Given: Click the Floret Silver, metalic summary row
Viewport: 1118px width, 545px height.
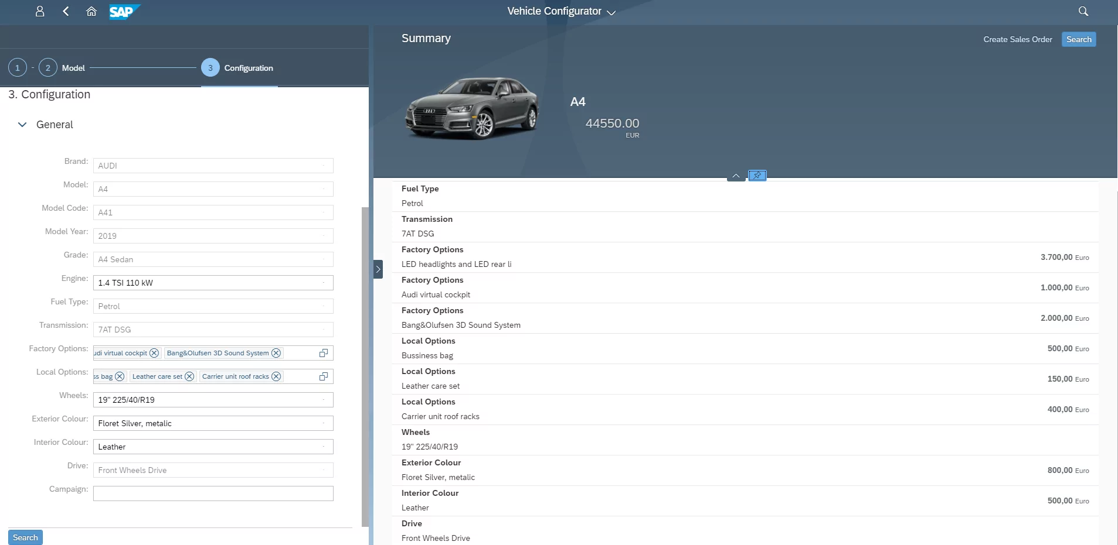Looking at the screenshot, I should tap(745, 470).
